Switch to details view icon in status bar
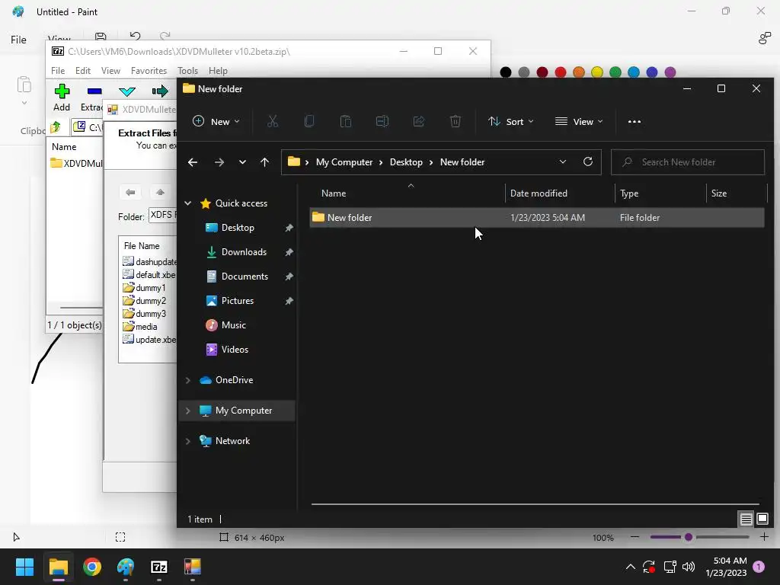The image size is (780, 585). coord(746,519)
